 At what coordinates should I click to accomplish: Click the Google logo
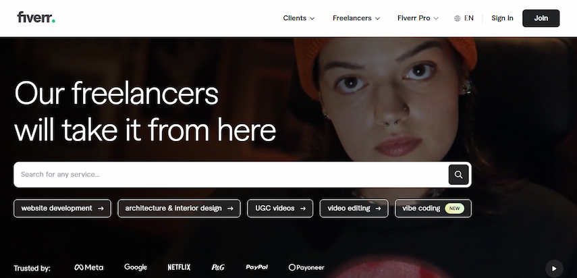[x=136, y=267]
